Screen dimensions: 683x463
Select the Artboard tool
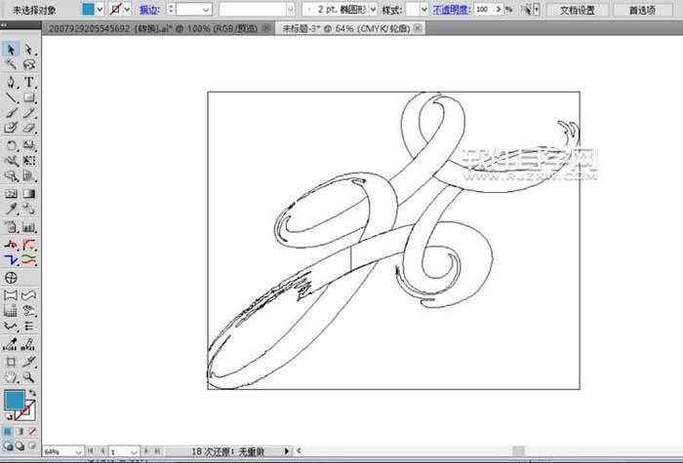coord(11,362)
